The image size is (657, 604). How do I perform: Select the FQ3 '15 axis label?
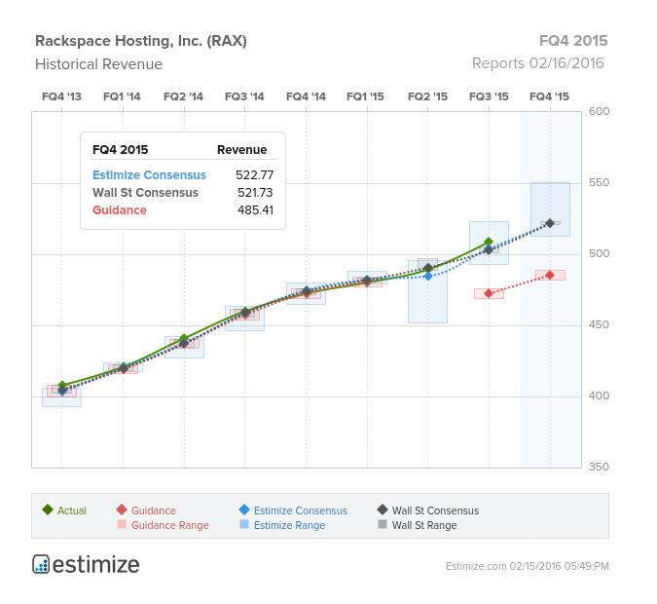[x=489, y=96]
